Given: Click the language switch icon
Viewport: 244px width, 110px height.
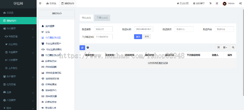Looking at the screenshot, I should coord(210,4).
